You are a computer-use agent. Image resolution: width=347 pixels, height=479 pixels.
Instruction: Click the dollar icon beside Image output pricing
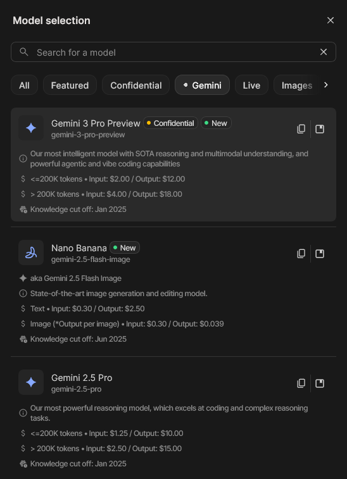pyautogui.click(x=23, y=324)
